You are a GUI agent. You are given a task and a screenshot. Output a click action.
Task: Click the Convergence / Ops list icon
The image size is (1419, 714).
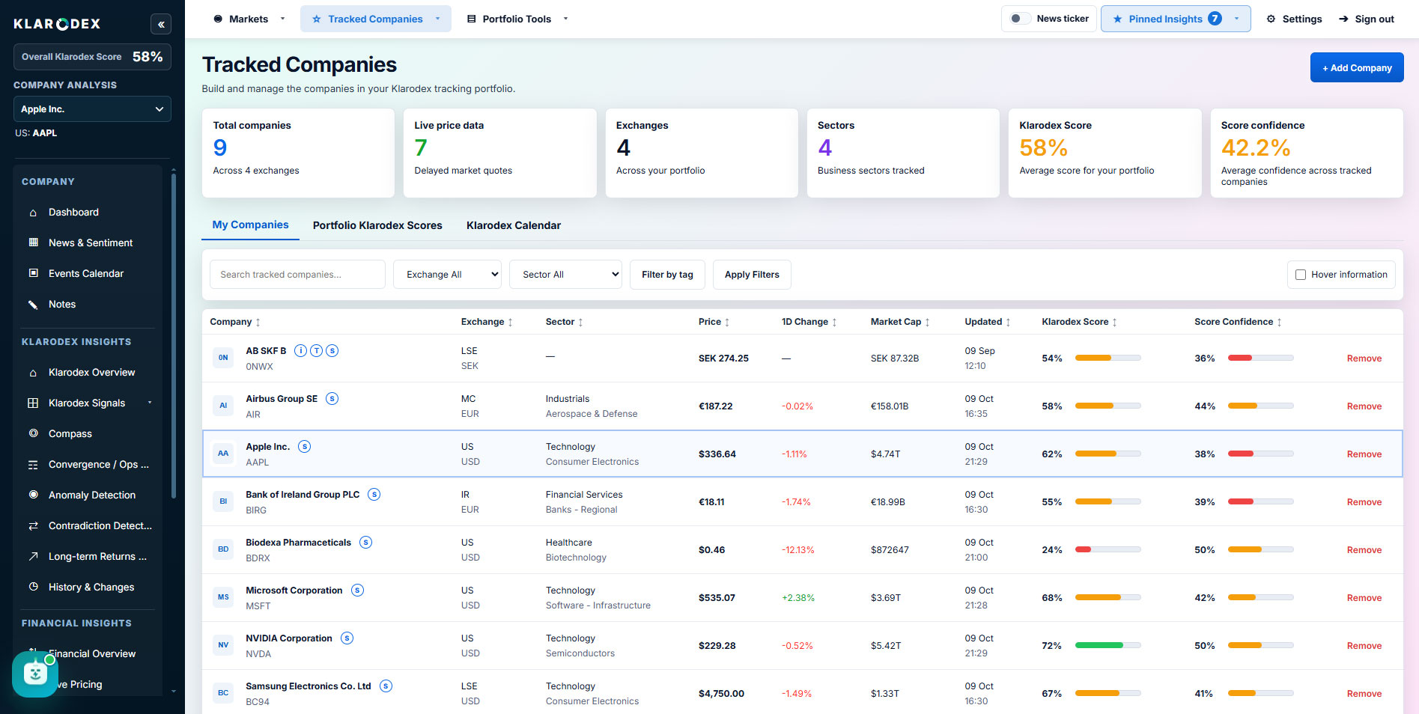(x=33, y=465)
